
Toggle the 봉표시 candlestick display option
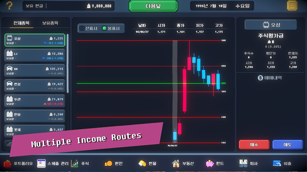pos(104,28)
